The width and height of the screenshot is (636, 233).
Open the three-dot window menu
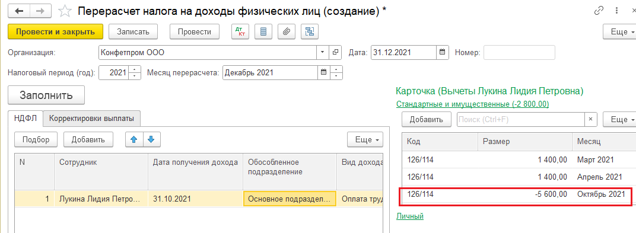(x=617, y=11)
